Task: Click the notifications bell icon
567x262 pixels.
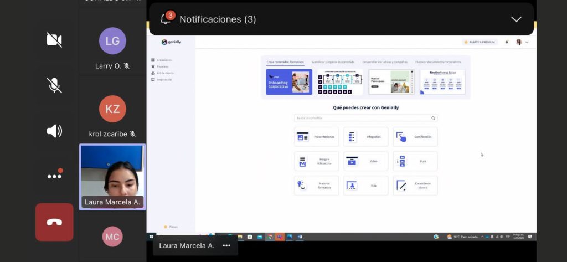Action: (x=166, y=19)
